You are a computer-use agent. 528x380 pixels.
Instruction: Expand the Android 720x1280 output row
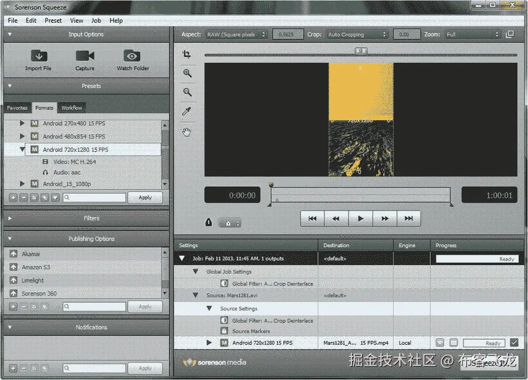pos(209,342)
